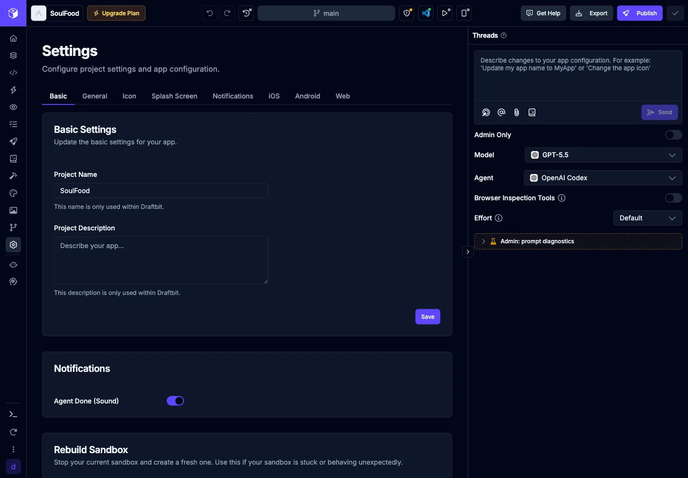
Task: Toggle the Admin Only switch
Action: [x=674, y=135]
